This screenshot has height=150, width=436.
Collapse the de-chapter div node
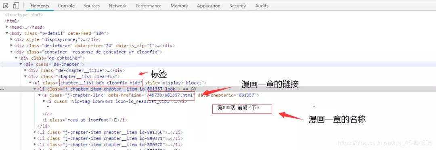[21, 64]
